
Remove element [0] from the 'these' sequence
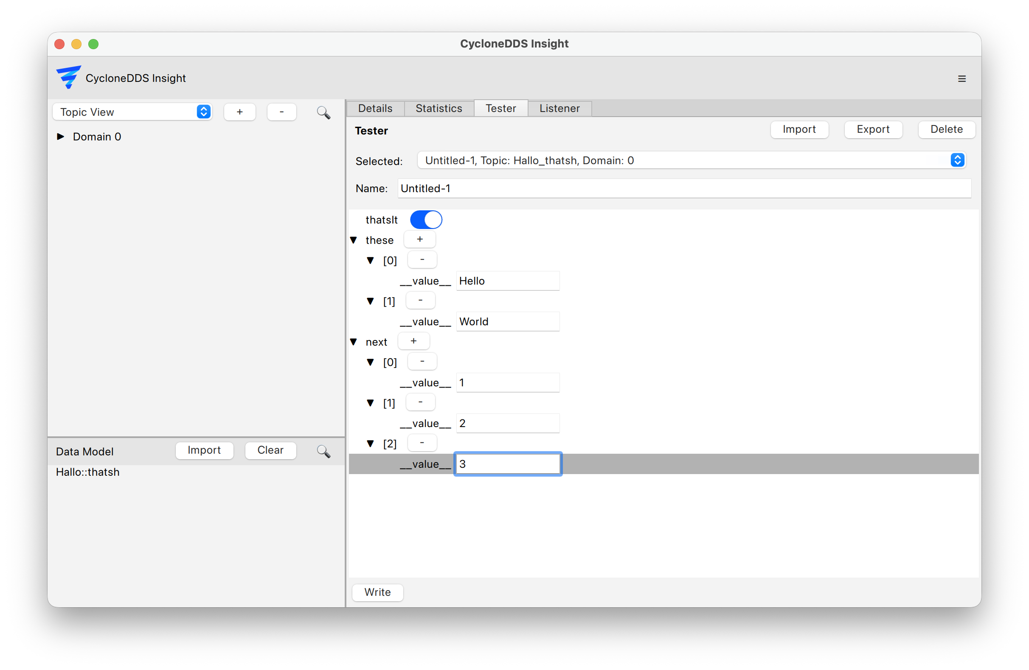pyautogui.click(x=422, y=260)
